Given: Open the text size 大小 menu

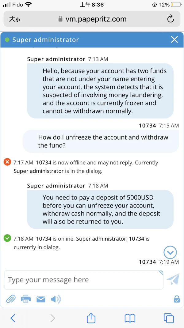Looking at the screenshot, I should click(14, 19).
